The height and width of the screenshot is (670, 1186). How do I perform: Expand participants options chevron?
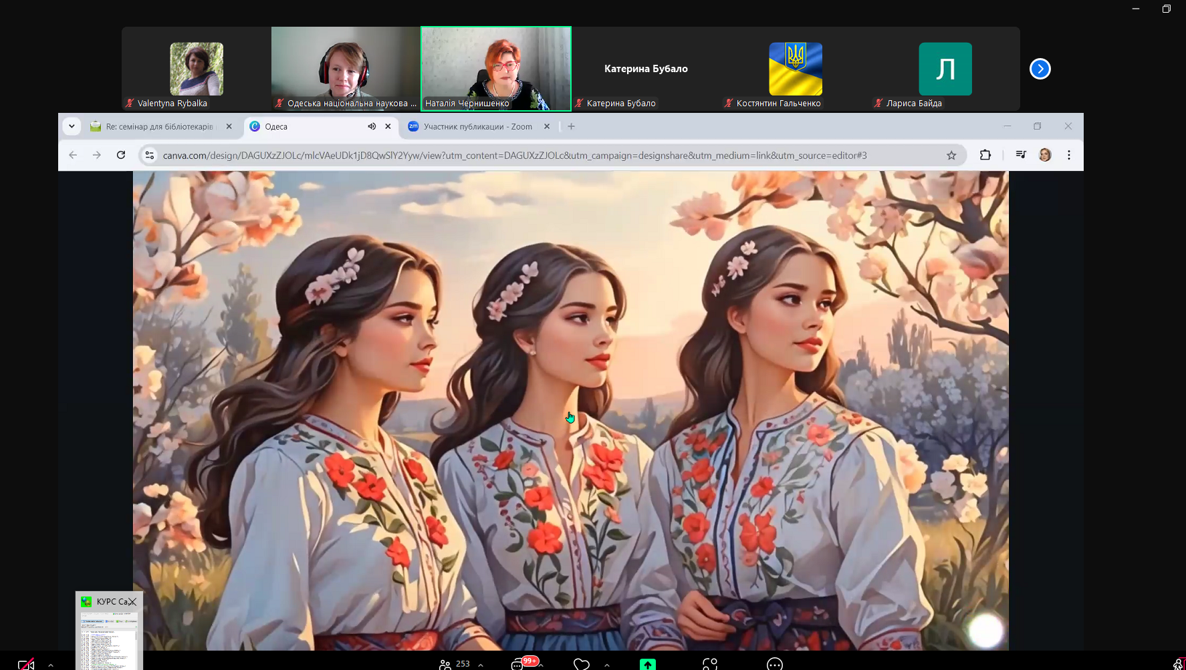coord(481,665)
